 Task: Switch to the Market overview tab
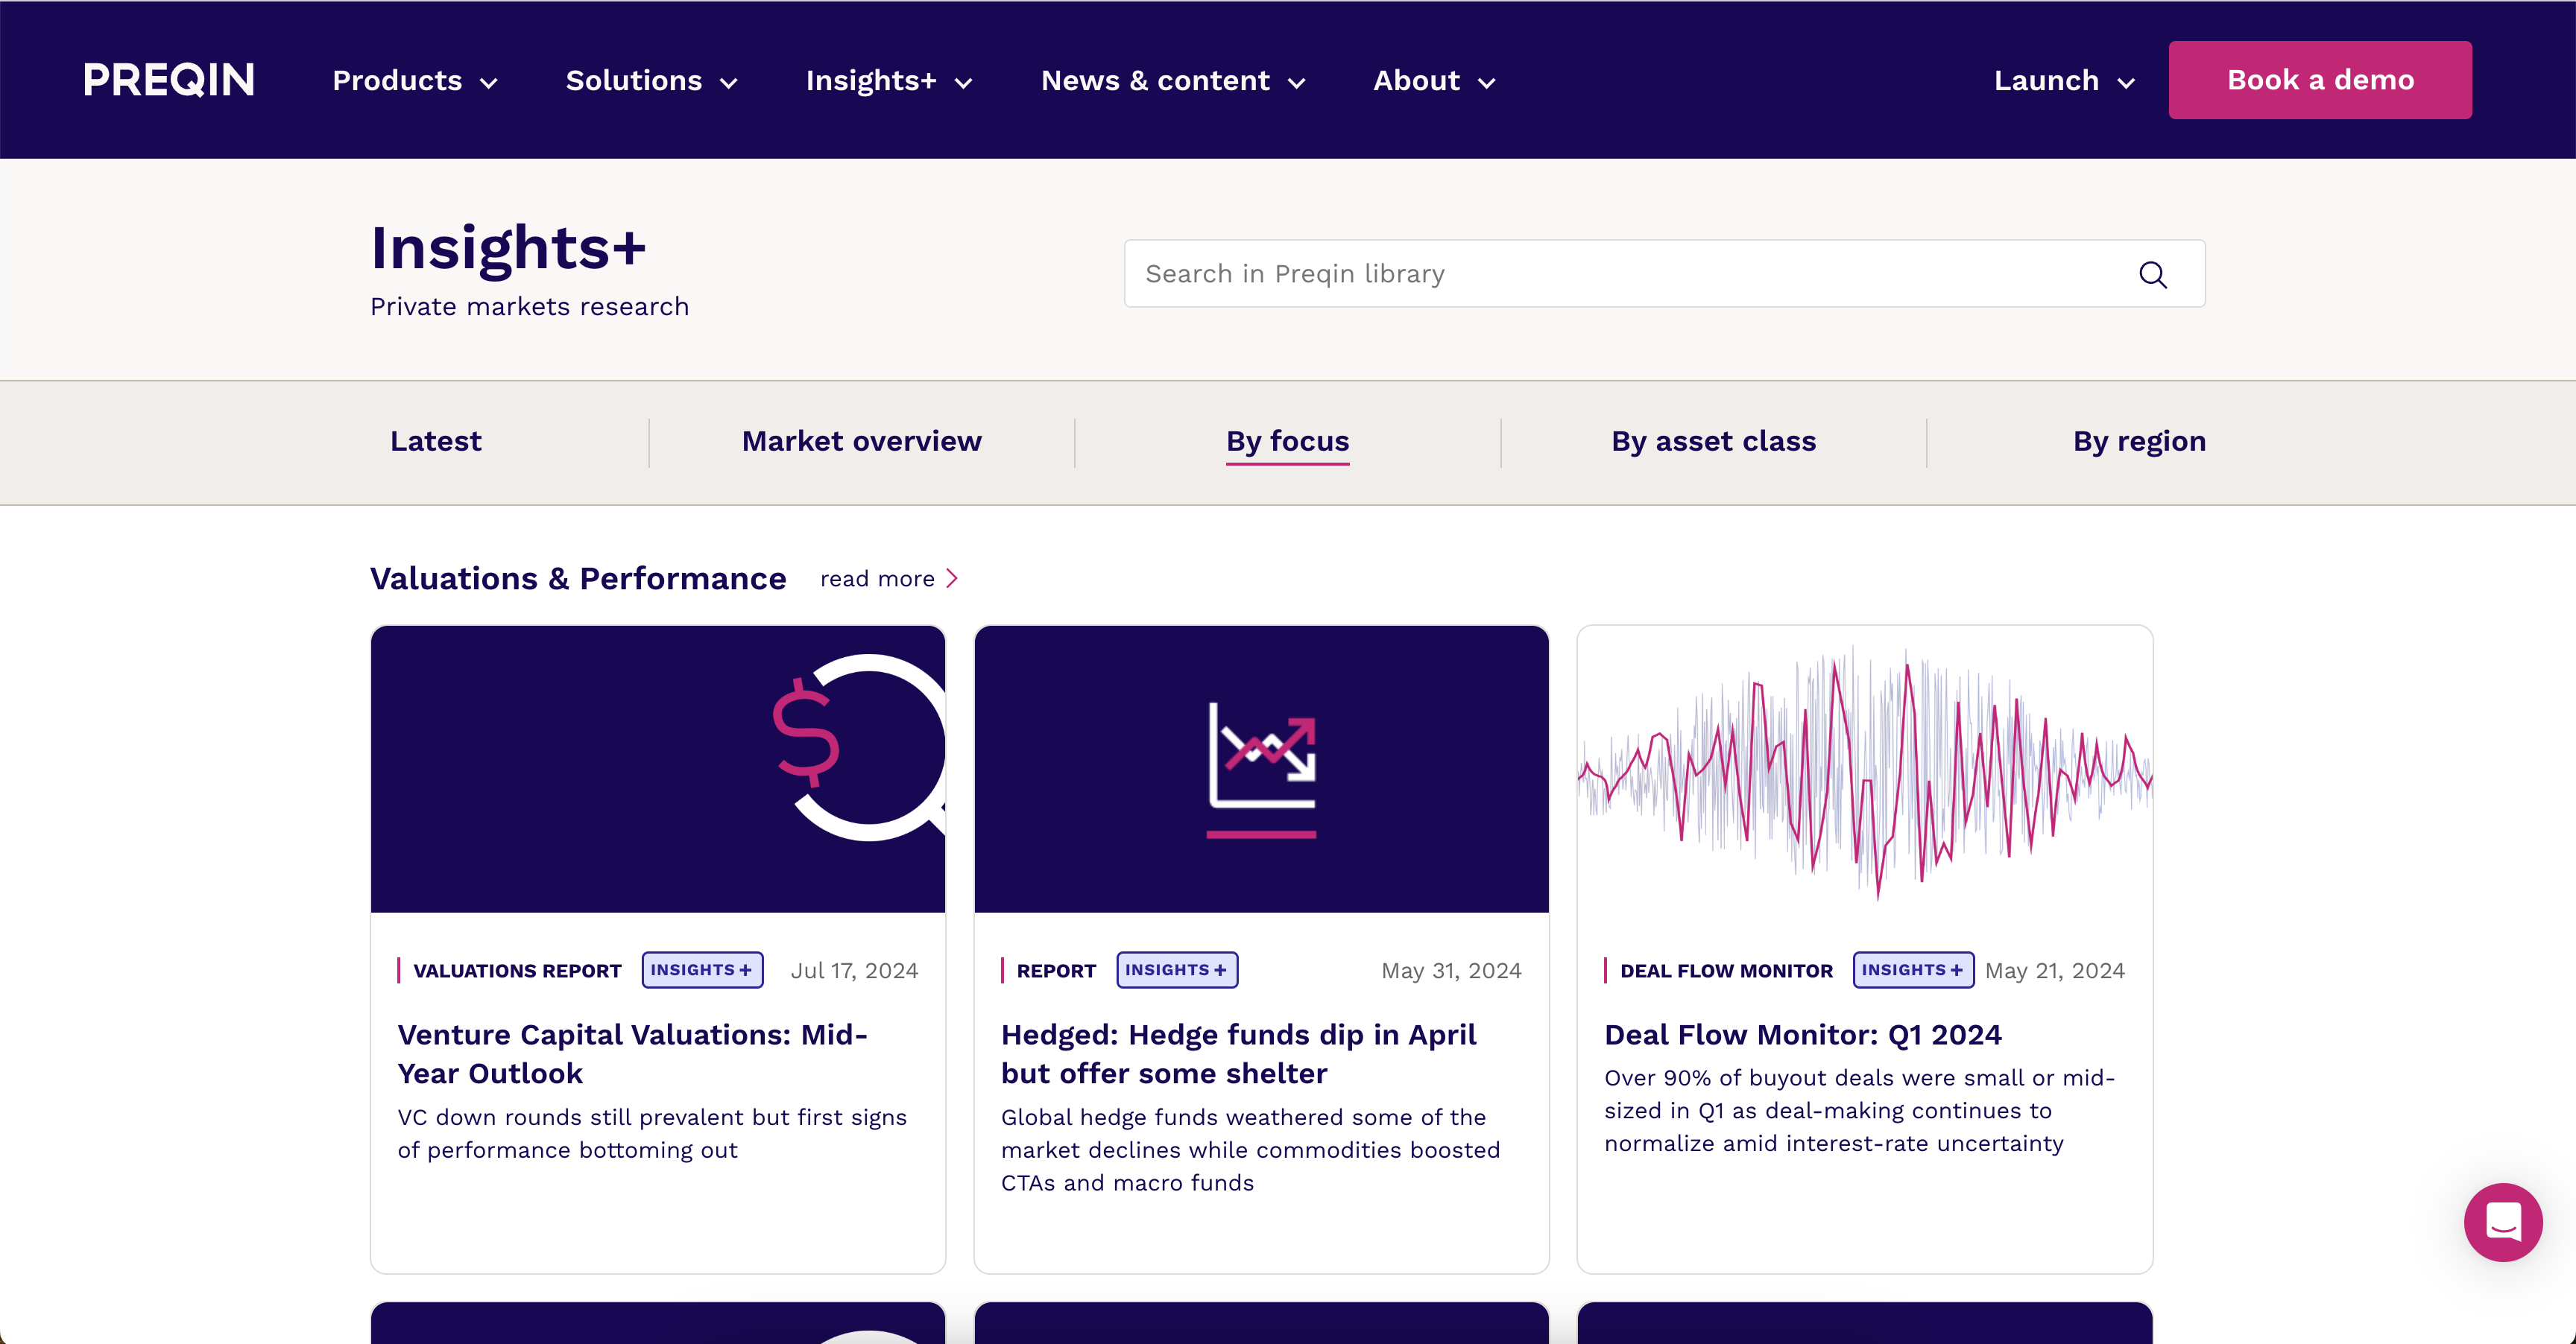click(x=862, y=442)
